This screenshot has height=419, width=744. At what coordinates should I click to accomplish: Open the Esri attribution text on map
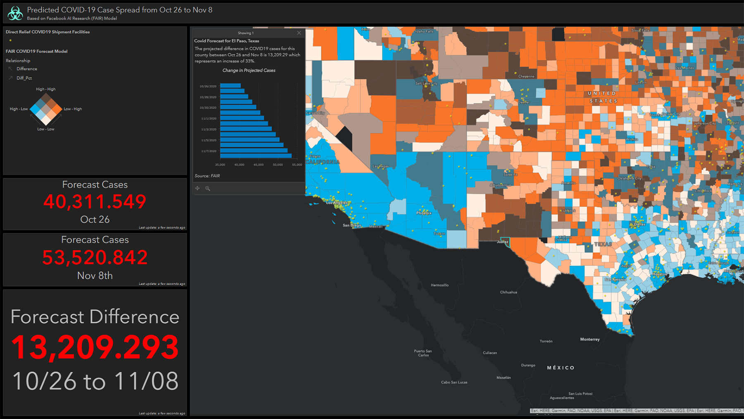click(x=636, y=411)
